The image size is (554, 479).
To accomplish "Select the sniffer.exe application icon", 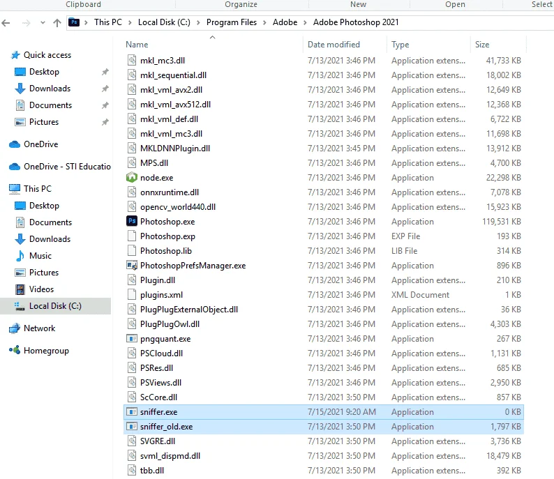I will [x=131, y=412].
